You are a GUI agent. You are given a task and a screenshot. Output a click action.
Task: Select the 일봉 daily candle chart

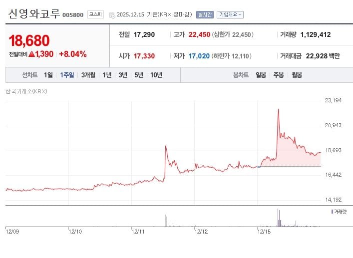(x=261, y=75)
